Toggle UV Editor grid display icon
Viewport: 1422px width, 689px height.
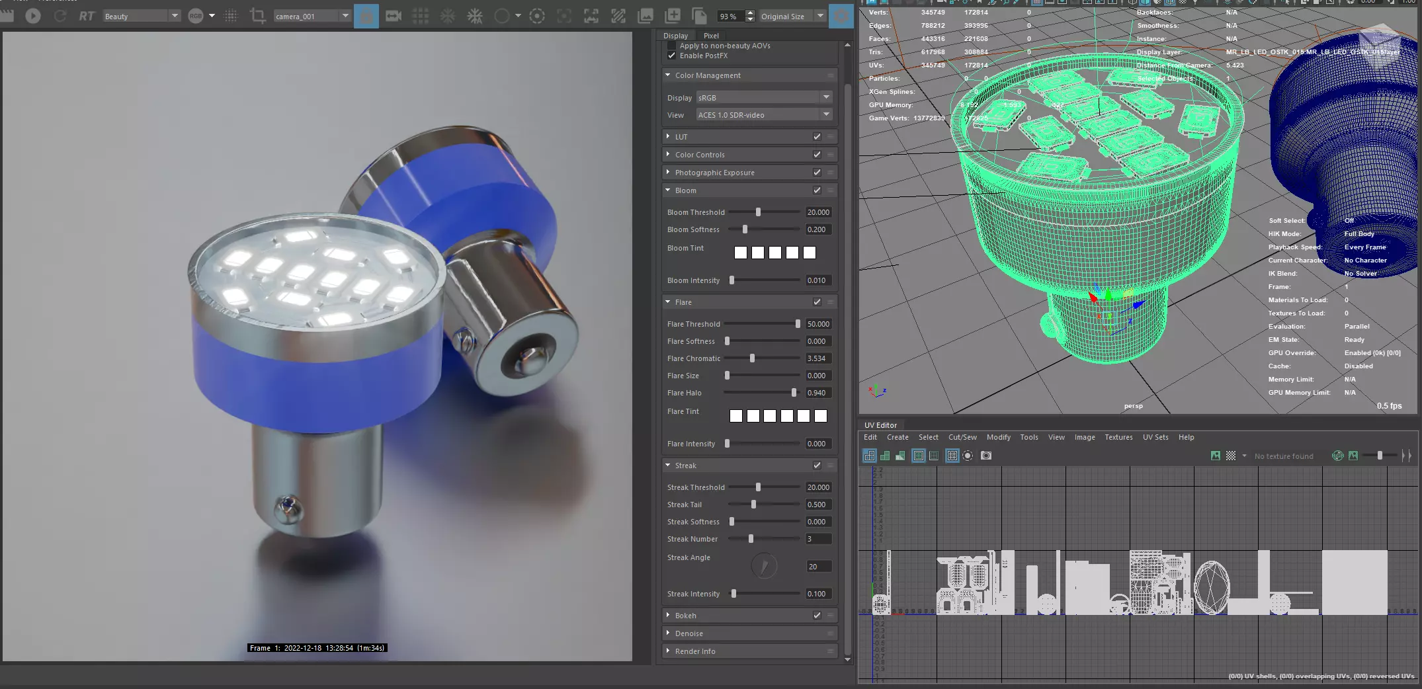(x=952, y=456)
